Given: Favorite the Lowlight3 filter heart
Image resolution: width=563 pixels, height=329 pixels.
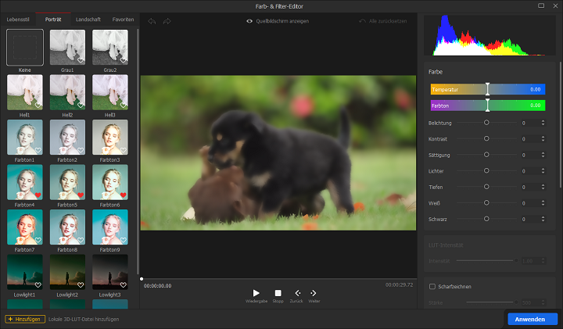Looking at the screenshot, I should [x=124, y=285].
